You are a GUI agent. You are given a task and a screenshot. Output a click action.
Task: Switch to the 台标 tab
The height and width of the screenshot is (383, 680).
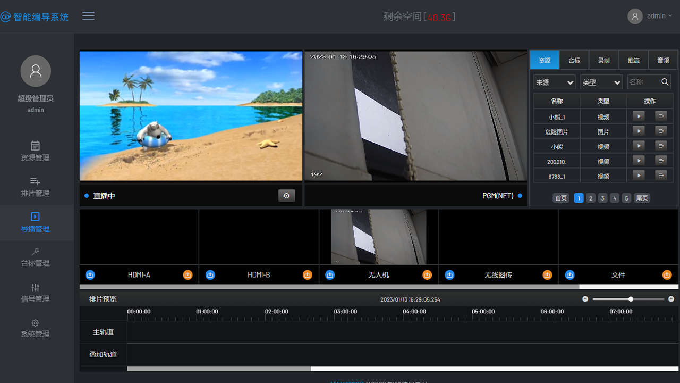574,60
